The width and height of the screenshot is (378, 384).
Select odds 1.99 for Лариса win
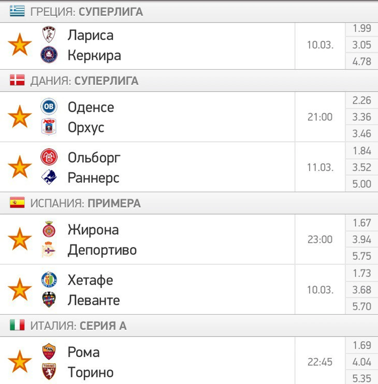362,28
